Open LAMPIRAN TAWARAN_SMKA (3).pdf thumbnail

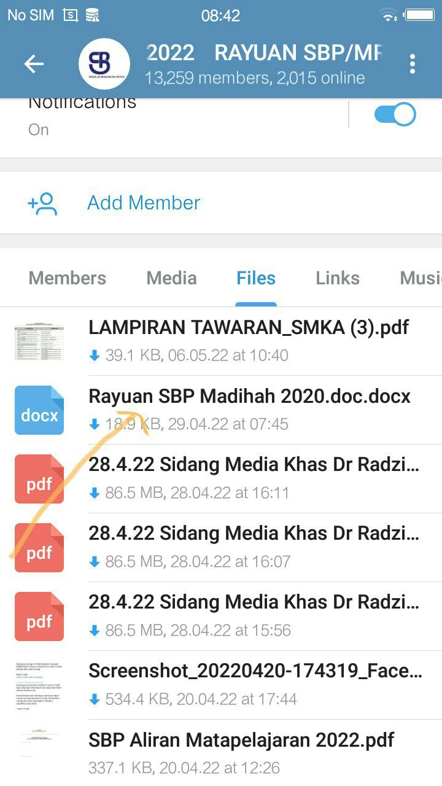pos(39,341)
